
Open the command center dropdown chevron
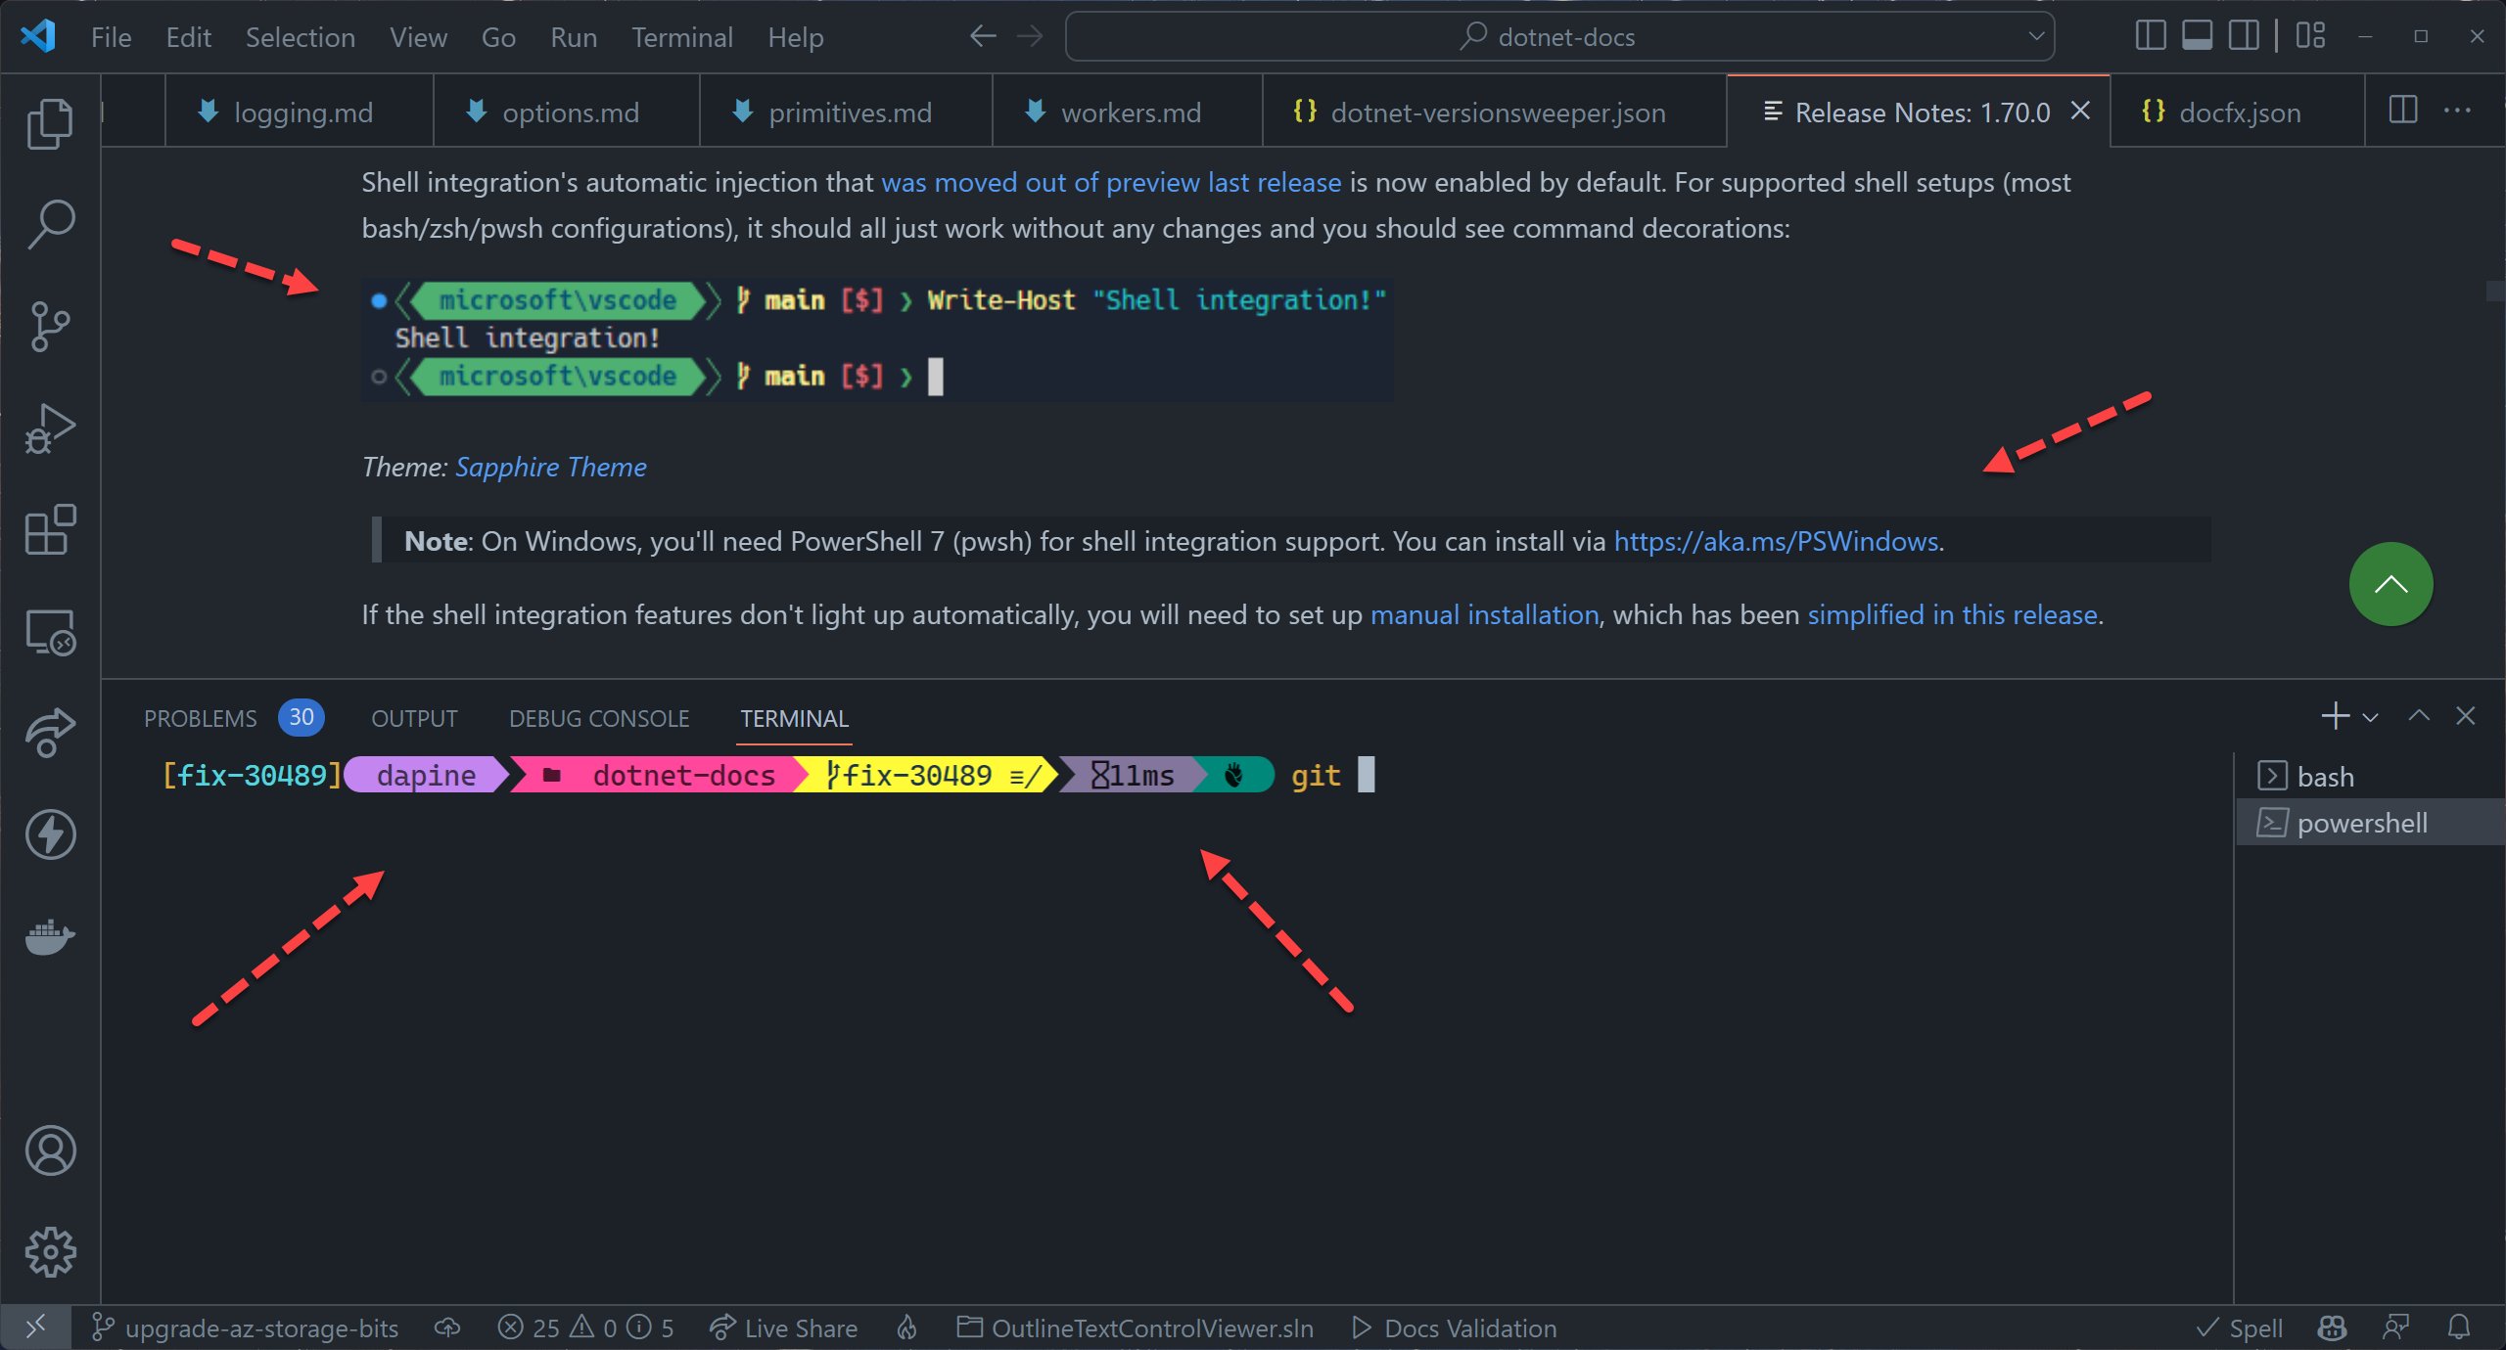(2036, 36)
